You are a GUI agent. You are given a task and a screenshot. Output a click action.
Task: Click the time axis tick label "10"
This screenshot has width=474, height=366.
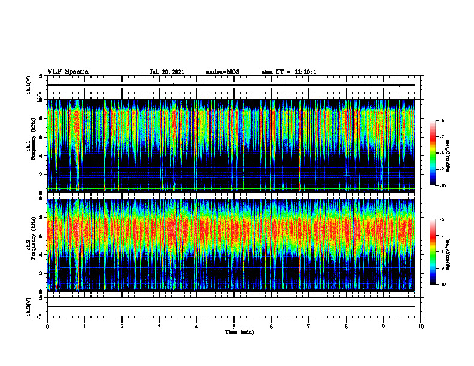421,327
